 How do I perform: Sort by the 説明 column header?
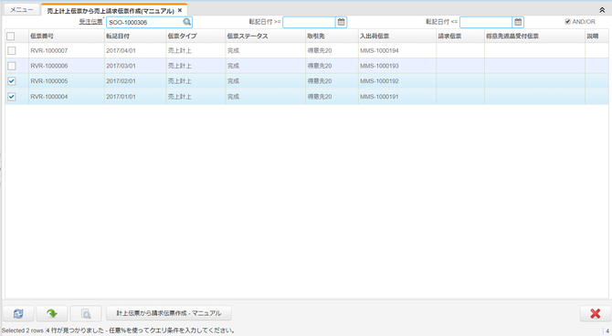(596, 36)
